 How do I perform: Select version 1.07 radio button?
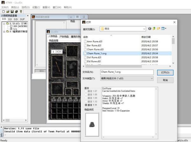tap(86, 91)
